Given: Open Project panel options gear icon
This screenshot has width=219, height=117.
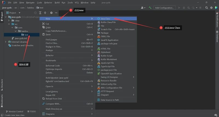Looking at the screenshot, I should [x=51, y=13].
